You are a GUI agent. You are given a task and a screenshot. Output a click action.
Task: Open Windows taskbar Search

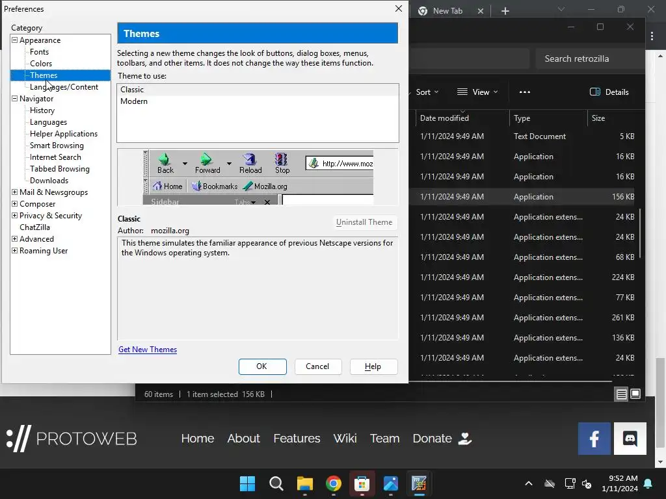276,483
